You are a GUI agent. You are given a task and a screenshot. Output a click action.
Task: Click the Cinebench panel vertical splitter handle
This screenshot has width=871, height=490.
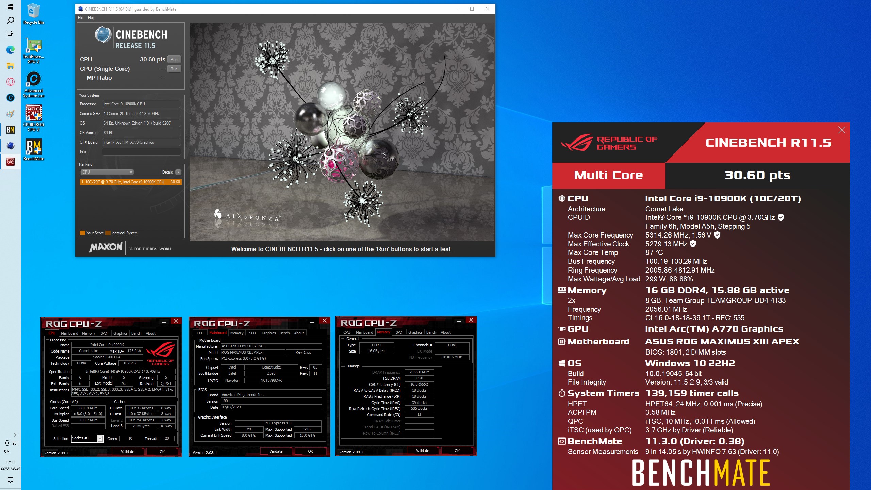pos(187,139)
